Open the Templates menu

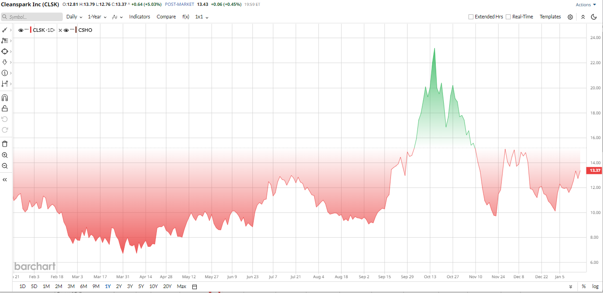[550, 17]
